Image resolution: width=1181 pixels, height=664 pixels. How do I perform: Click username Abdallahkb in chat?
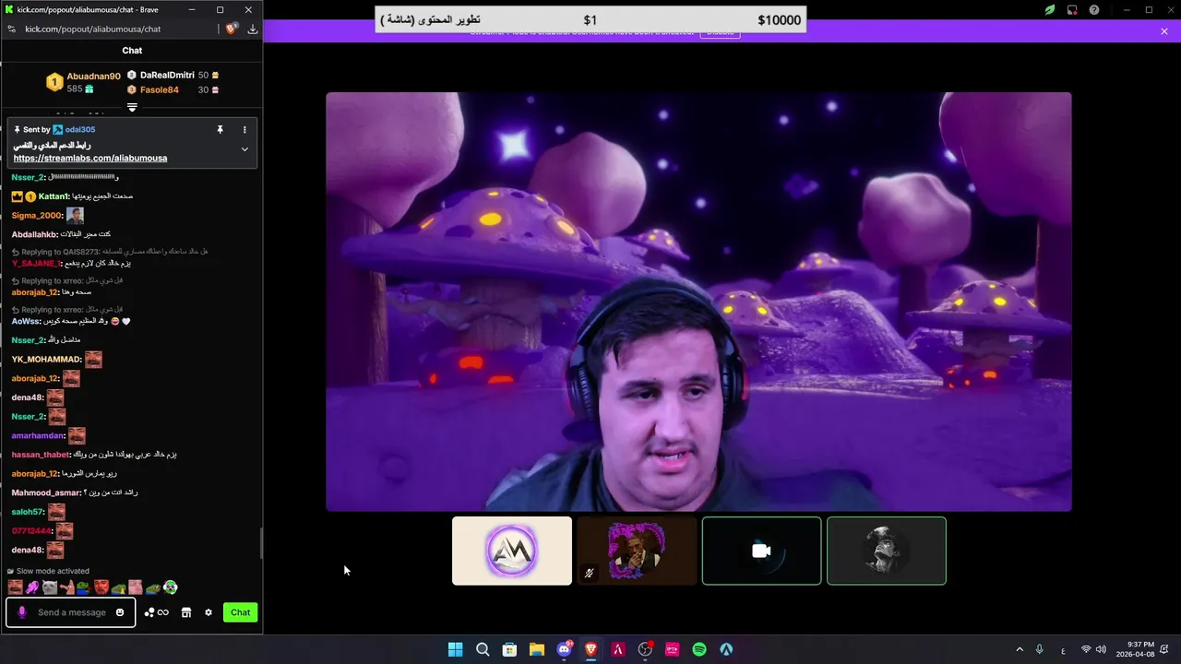[34, 234]
